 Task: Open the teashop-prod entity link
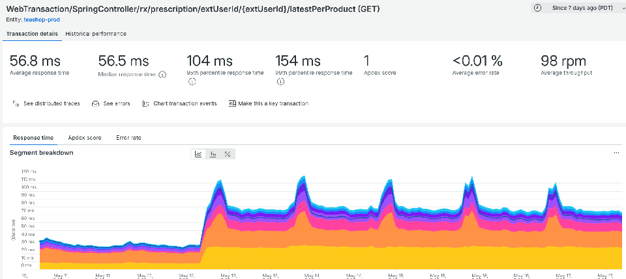pyautogui.click(x=42, y=19)
